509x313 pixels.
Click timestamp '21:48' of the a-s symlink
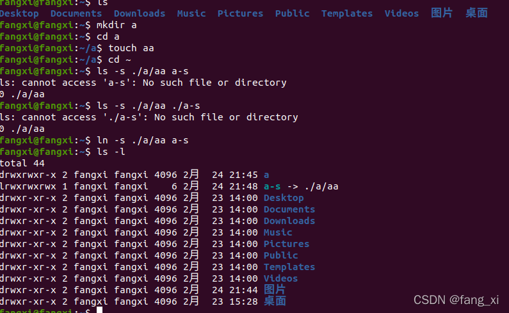pos(243,186)
